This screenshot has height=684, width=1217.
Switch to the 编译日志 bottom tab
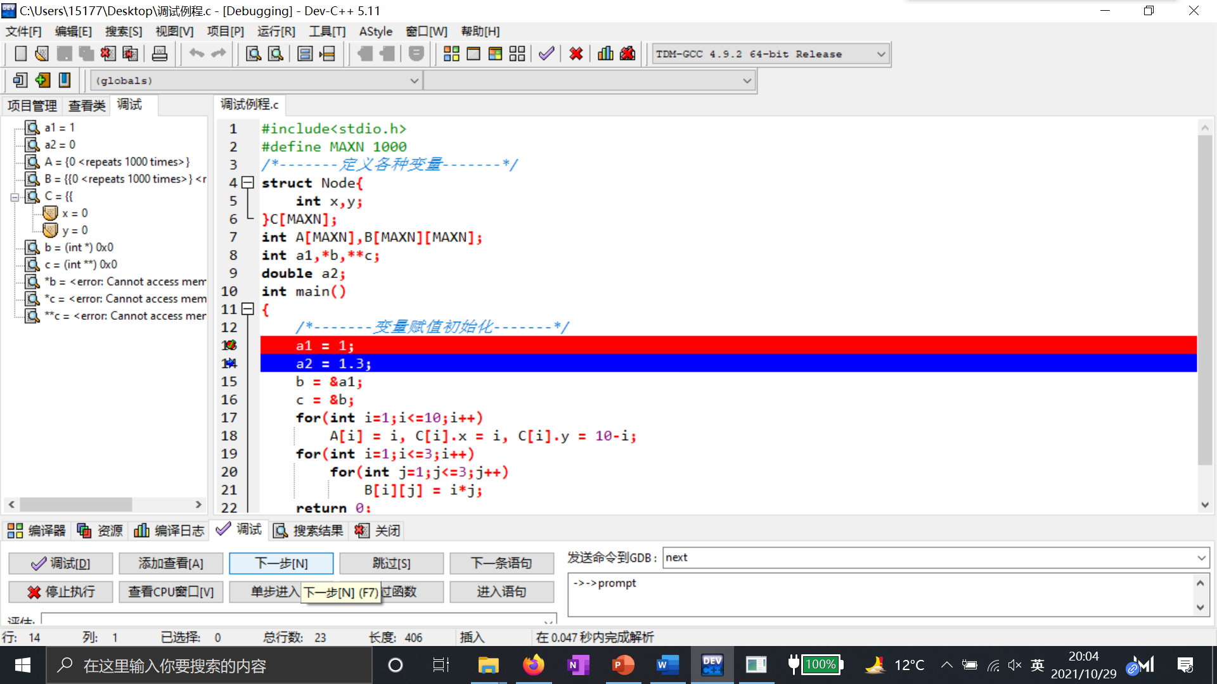169,531
